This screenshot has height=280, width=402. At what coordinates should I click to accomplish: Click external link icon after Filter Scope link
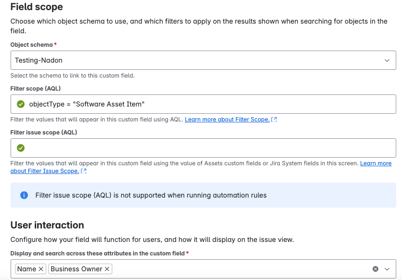274,119
